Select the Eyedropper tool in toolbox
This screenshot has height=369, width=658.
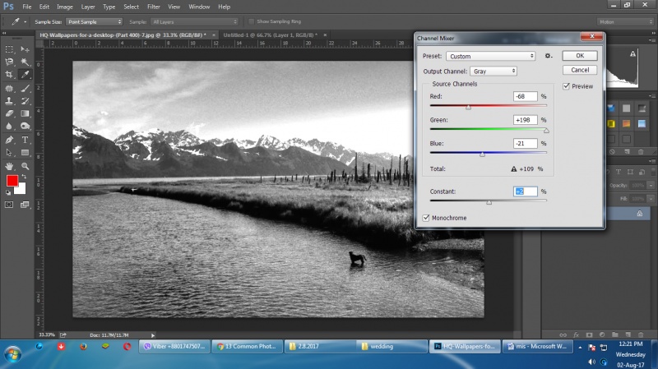pyautogui.click(x=24, y=74)
